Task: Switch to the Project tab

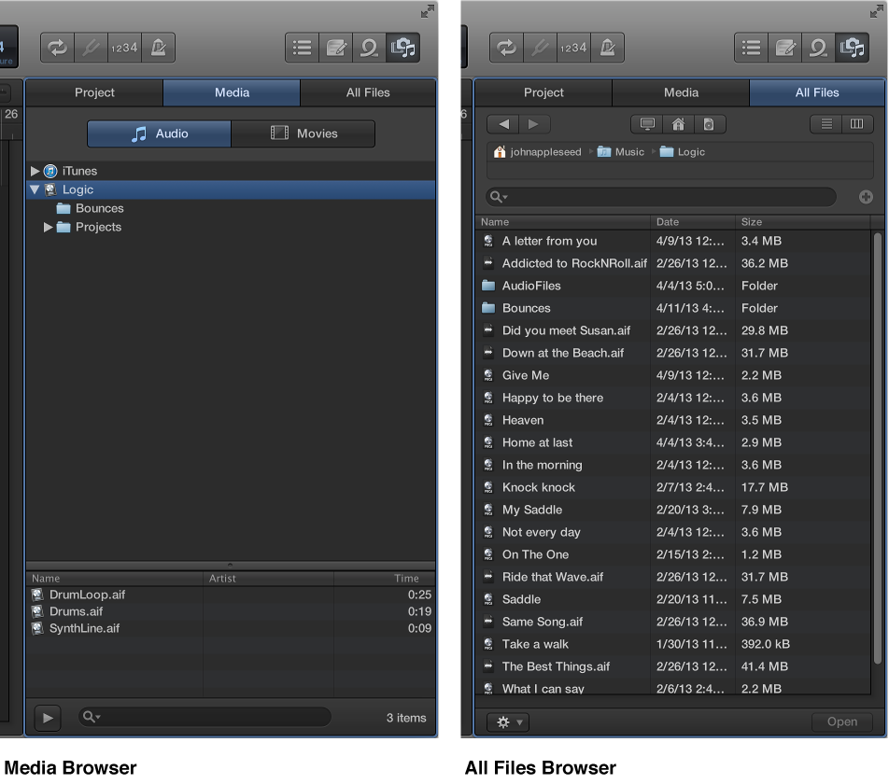Action: [93, 92]
